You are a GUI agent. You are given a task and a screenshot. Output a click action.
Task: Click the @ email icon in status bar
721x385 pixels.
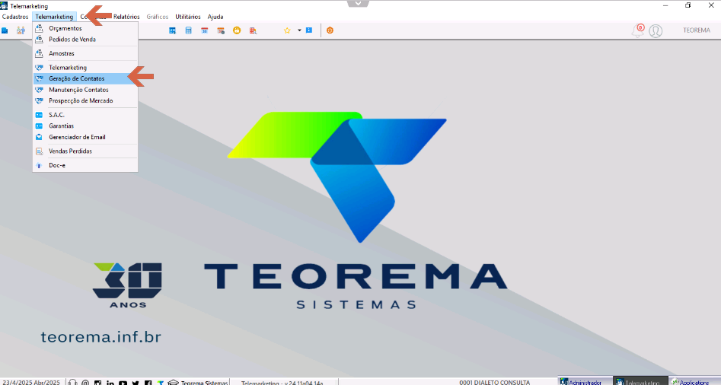(85, 382)
